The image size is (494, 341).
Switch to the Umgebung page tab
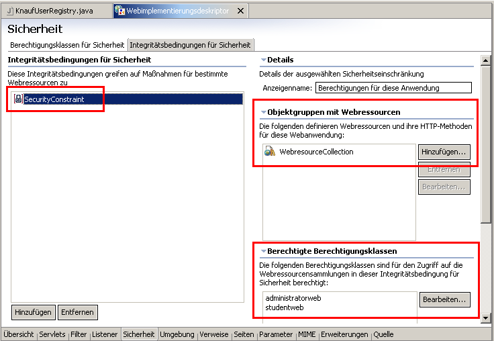[177, 334]
